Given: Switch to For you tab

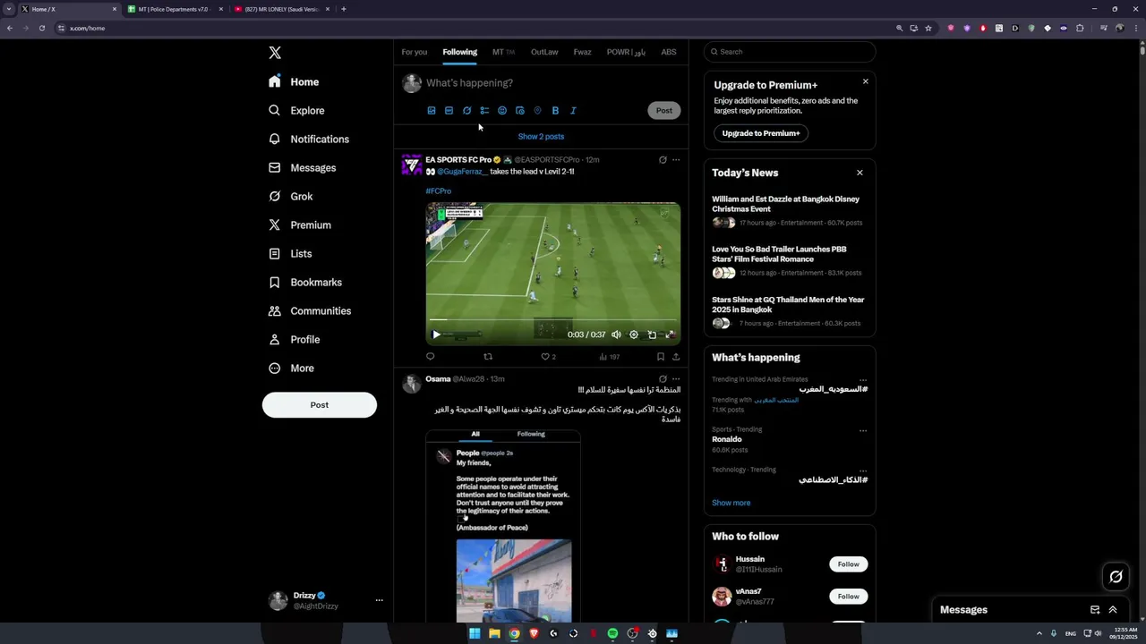Looking at the screenshot, I should coord(414,52).
